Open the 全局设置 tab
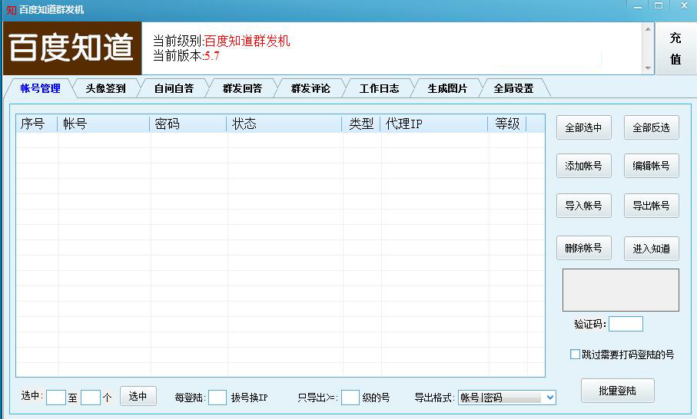Screen dimensions: 697x419 tap(513, 88)
